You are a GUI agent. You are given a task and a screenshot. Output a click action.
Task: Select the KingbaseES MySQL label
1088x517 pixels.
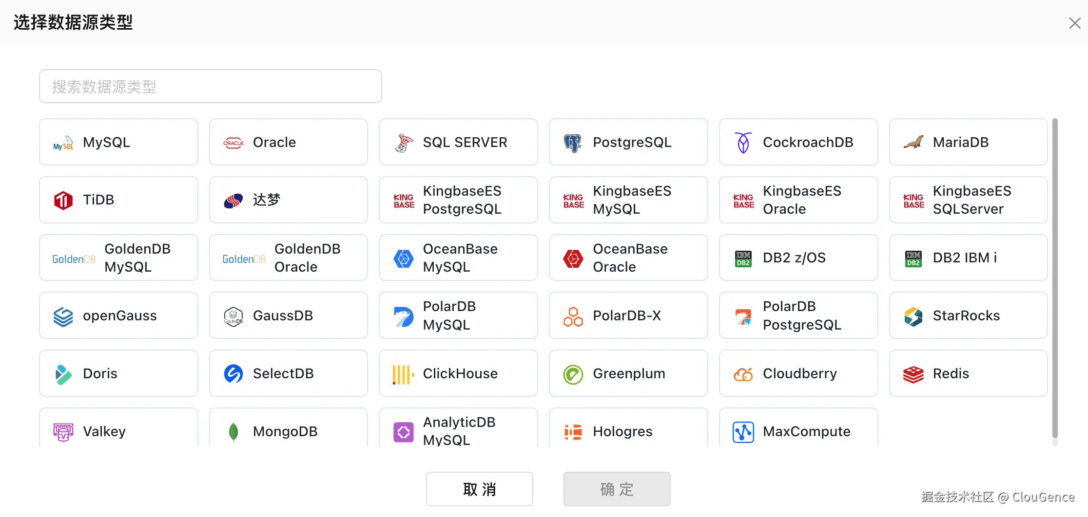coord(632,200)
